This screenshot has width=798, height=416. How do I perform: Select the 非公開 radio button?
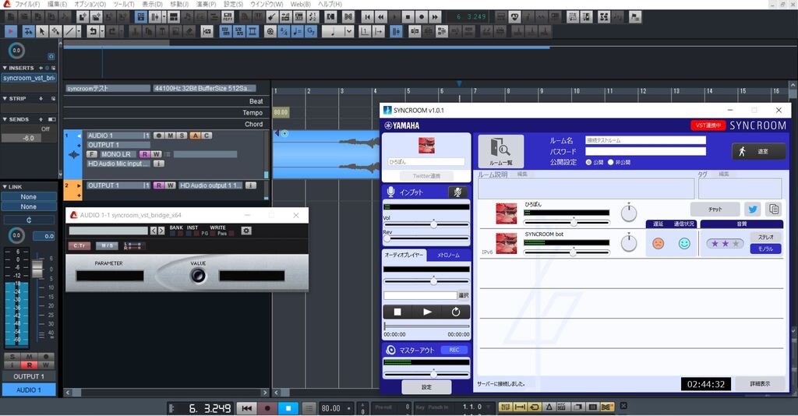(611, 162)
